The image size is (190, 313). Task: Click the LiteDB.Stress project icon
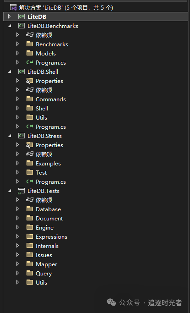point(22,136)
